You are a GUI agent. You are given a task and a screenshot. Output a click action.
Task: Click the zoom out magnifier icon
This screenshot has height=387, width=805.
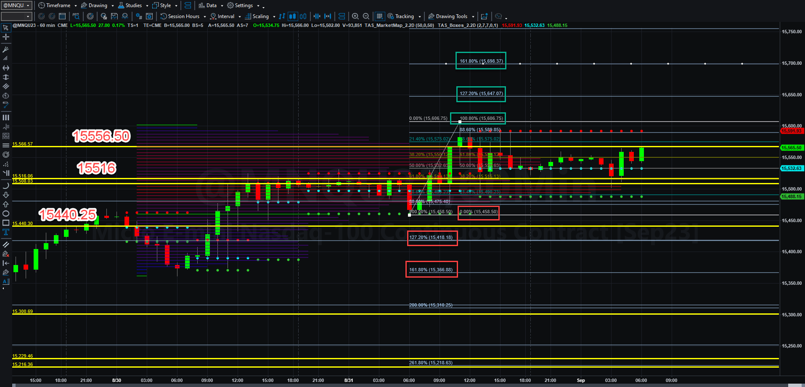tap(366, 16)
